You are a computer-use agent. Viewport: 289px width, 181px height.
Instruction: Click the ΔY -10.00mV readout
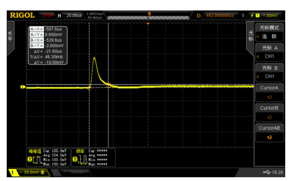(x=49, y=62)
